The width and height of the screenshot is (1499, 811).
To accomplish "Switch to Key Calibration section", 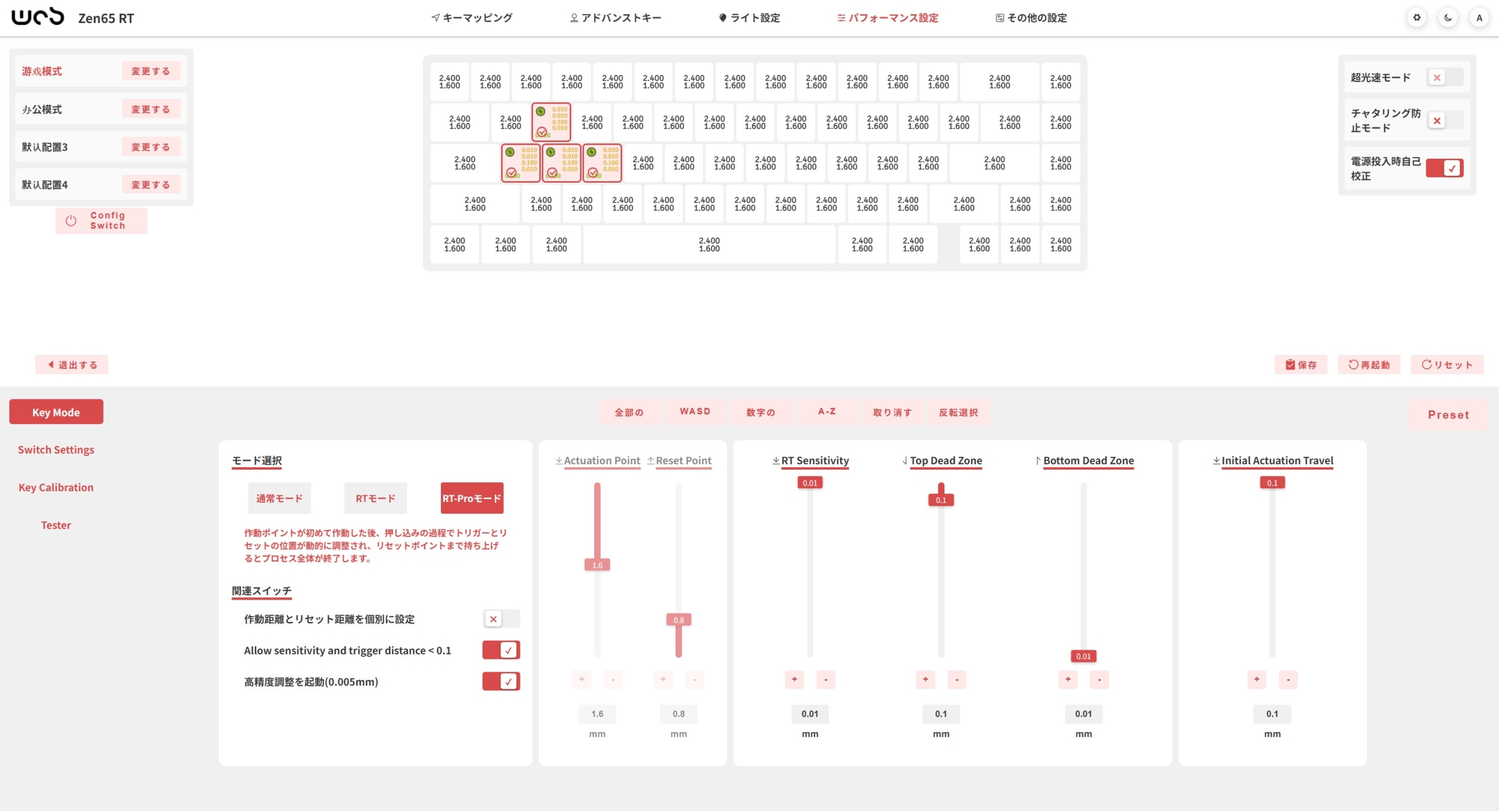I will point(56,487).
